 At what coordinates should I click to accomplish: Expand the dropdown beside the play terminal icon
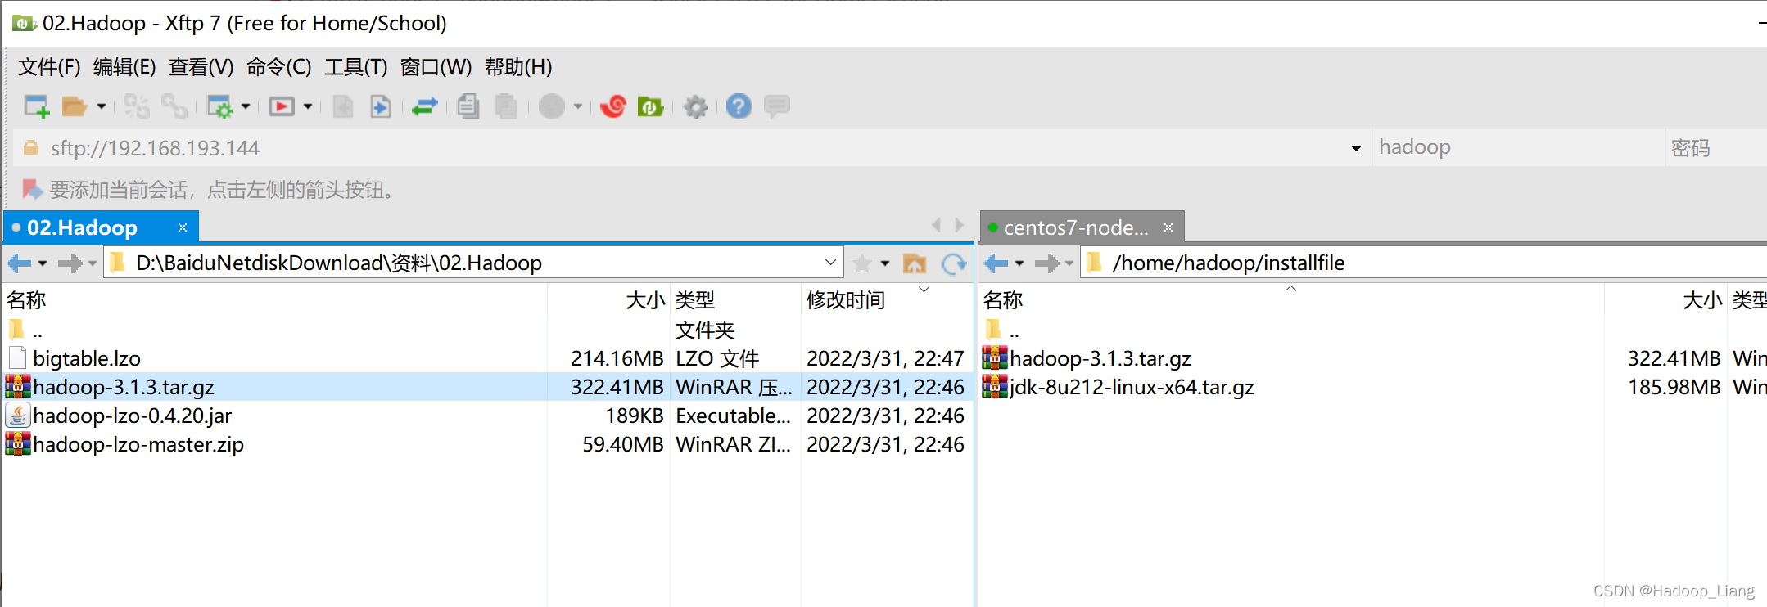[x=308, y=106]
